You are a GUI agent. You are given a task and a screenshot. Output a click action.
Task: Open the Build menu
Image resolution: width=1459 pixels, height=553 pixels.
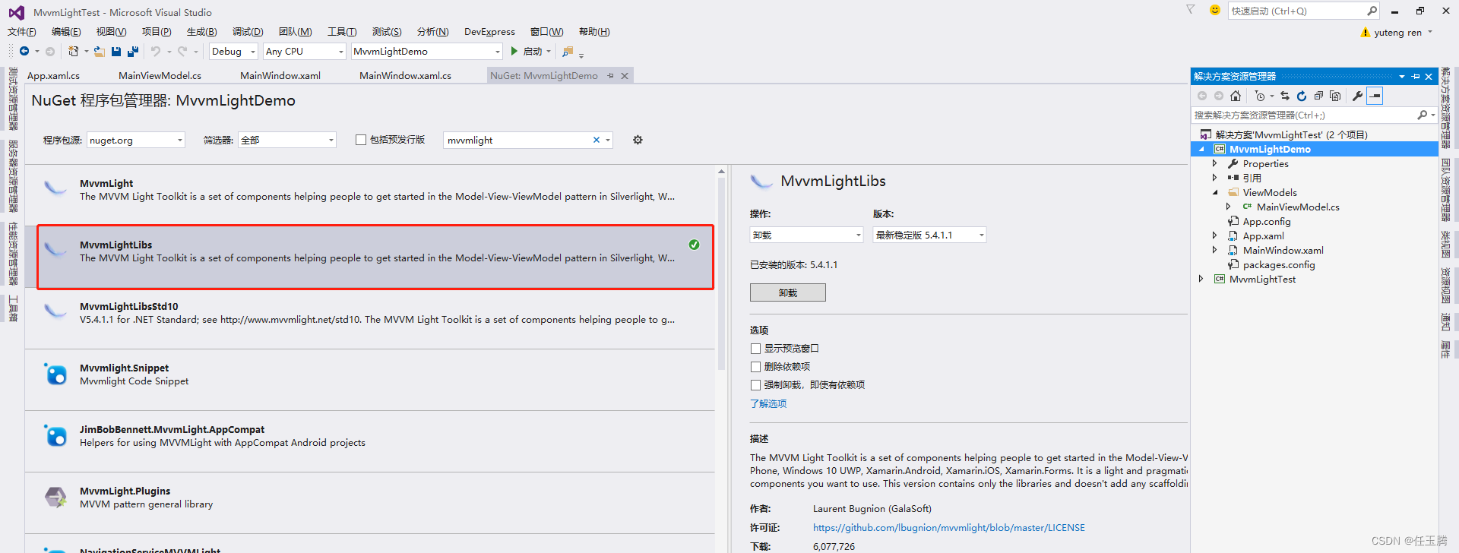click(201, 32)
